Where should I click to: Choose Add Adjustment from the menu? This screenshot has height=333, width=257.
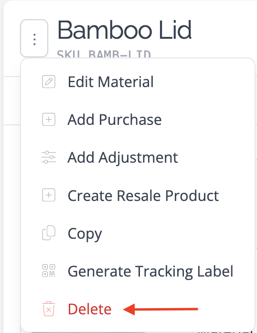click(138, 157)
